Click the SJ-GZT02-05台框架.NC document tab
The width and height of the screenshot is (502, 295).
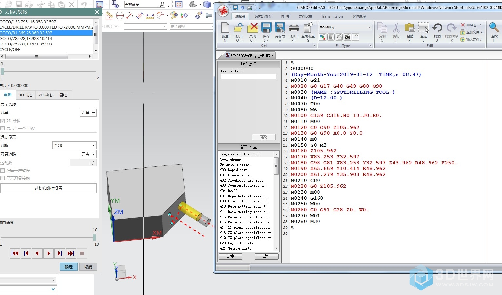pyautogui.click(x=250, y=56)
